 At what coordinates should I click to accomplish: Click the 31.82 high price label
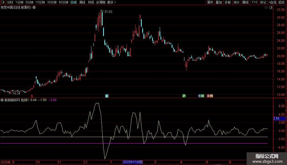108,11
